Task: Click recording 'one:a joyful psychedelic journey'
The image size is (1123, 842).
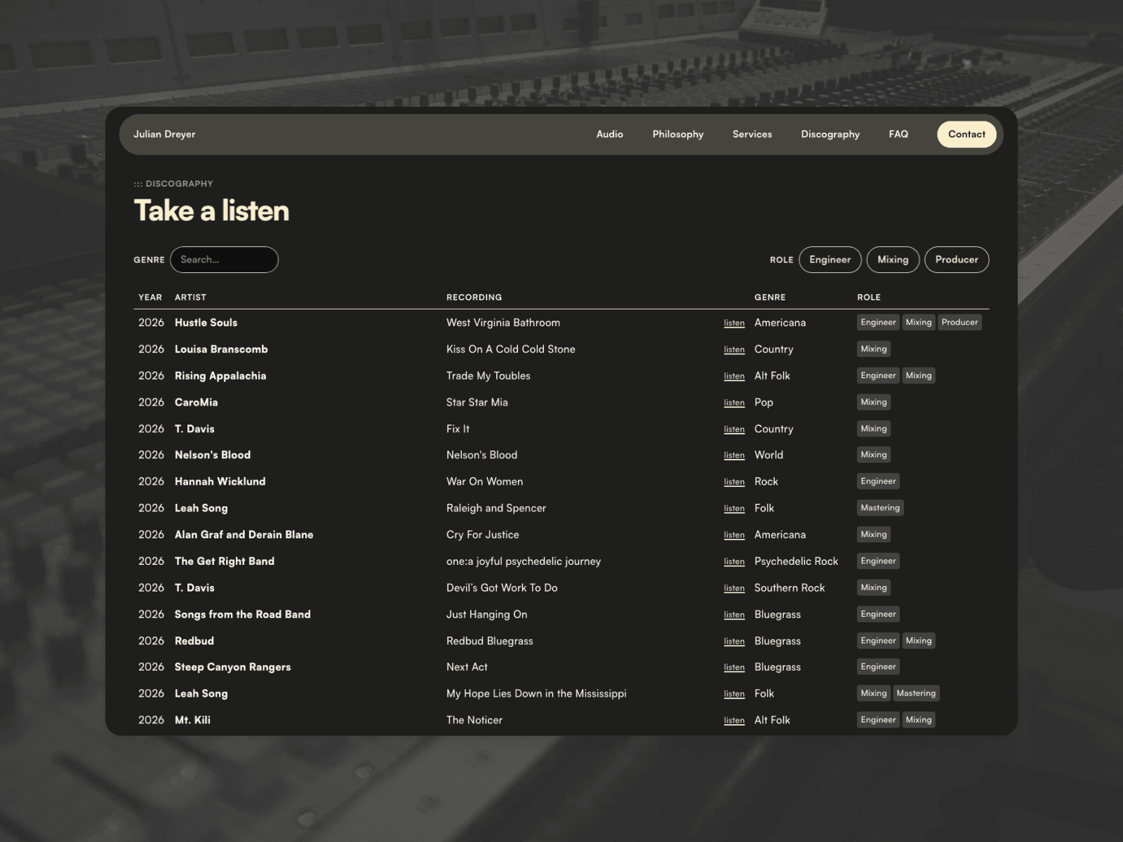Action: [x=524, y=561]
